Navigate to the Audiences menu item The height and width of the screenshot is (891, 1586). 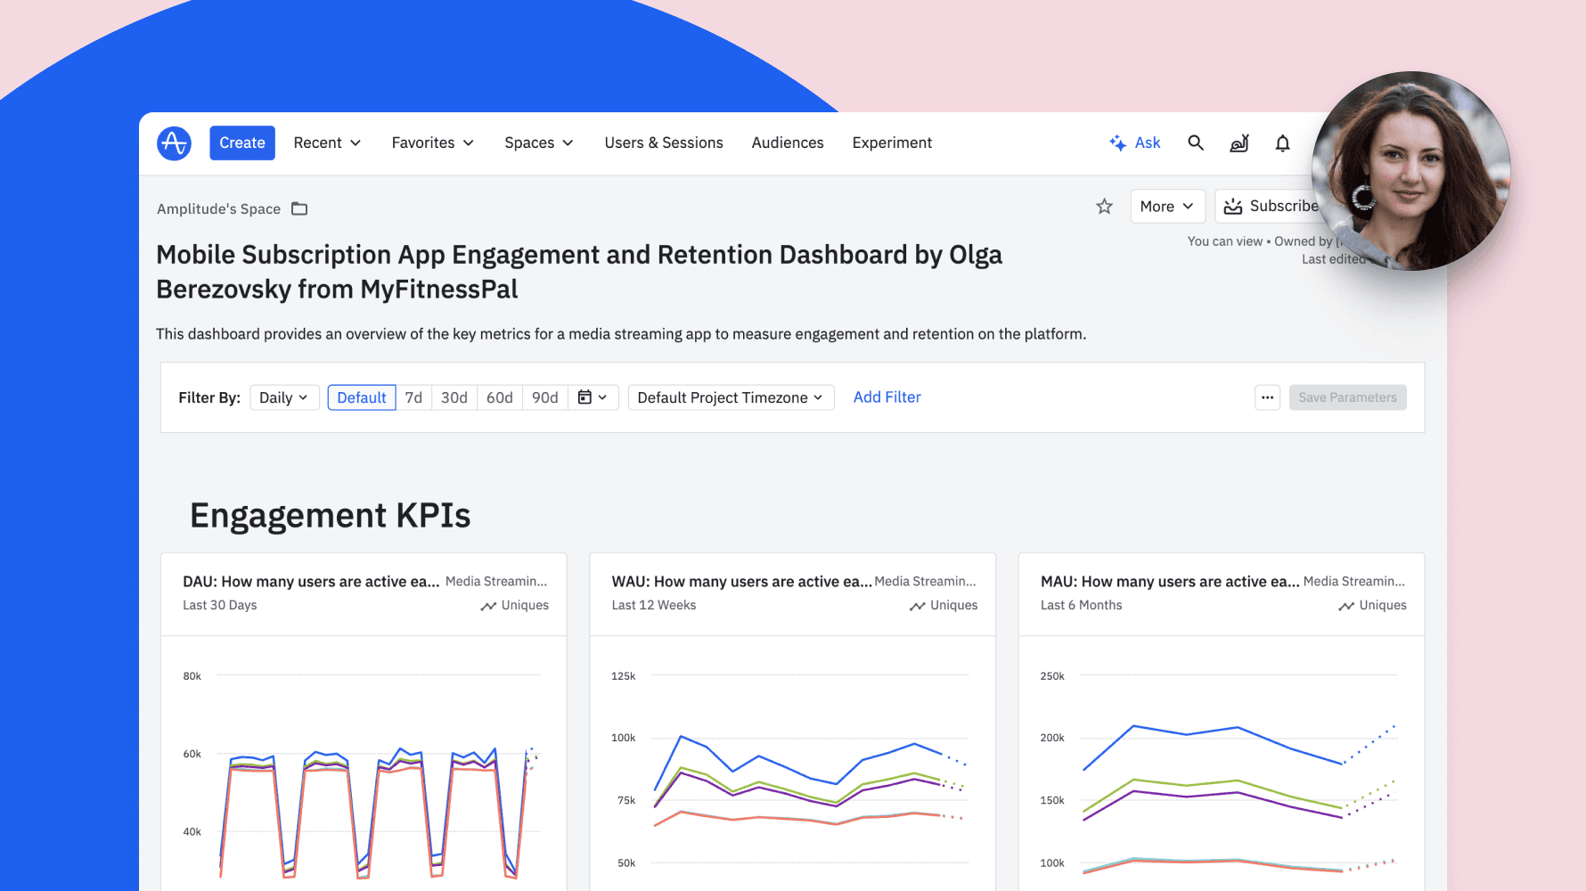787,143
